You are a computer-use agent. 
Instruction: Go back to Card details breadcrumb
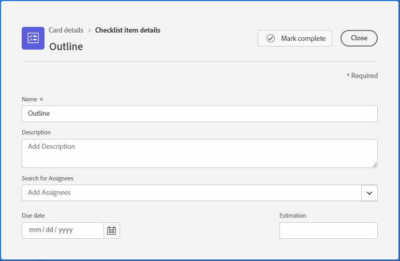click(x=66, y=30)
